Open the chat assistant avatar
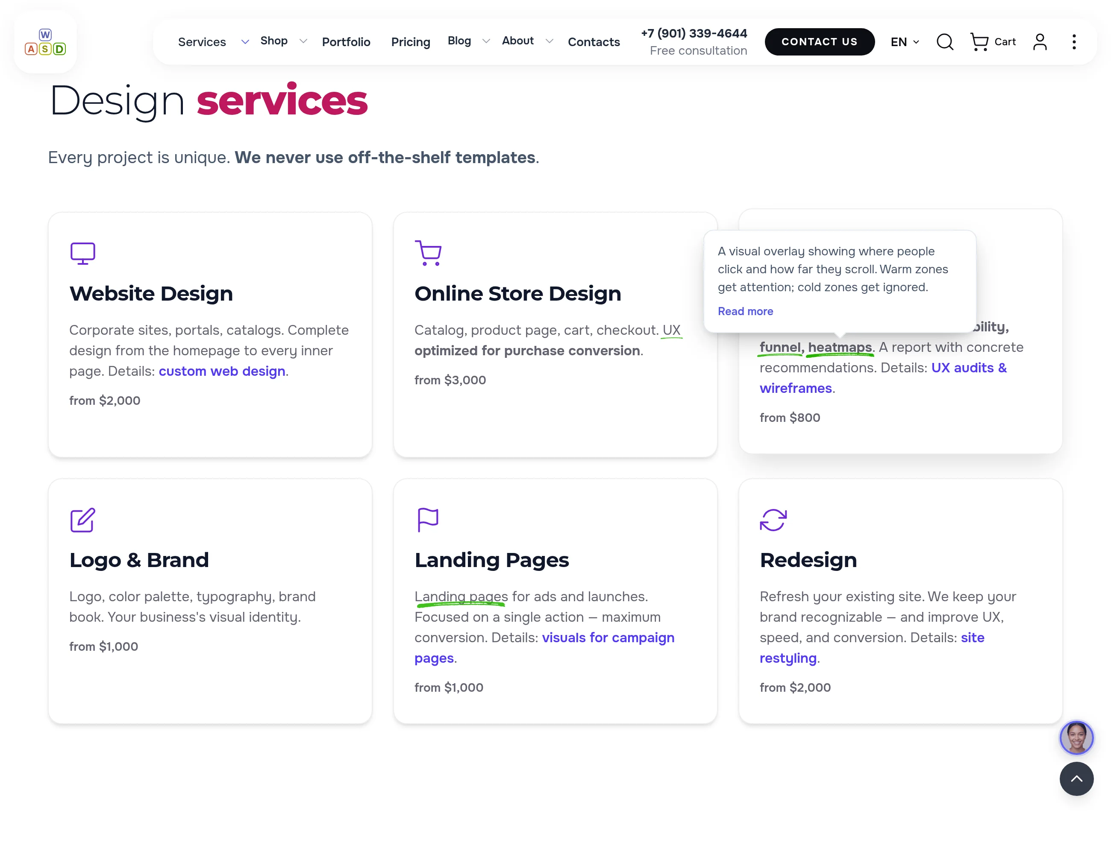Viewport: 1111px width, 854px height. 1076,737
